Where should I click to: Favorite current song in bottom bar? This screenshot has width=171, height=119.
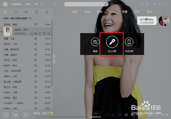[107, 115]
